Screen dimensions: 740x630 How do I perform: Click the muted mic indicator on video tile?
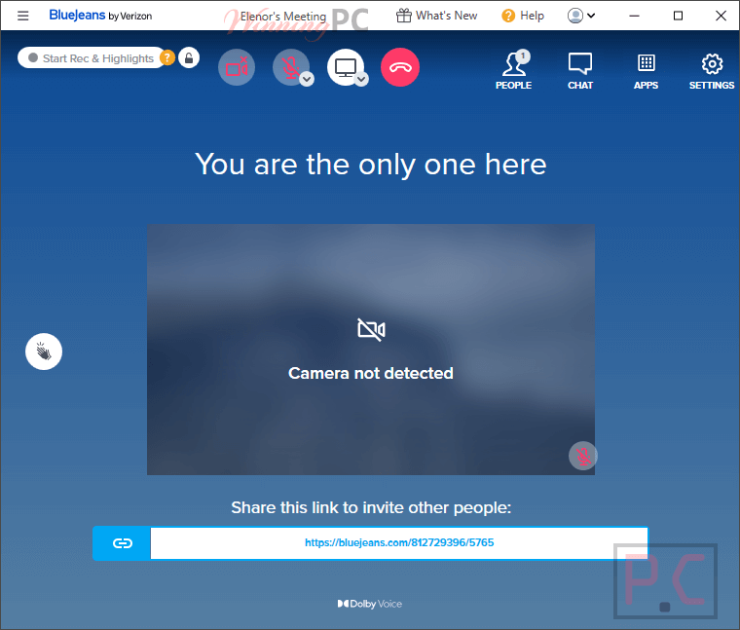[x=583, y=456]
